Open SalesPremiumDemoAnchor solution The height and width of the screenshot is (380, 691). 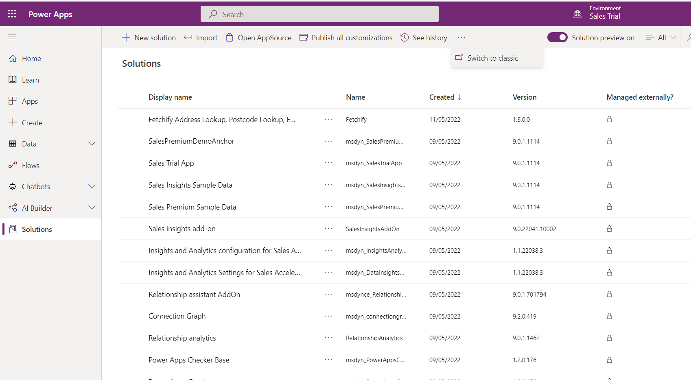[191, 141]
